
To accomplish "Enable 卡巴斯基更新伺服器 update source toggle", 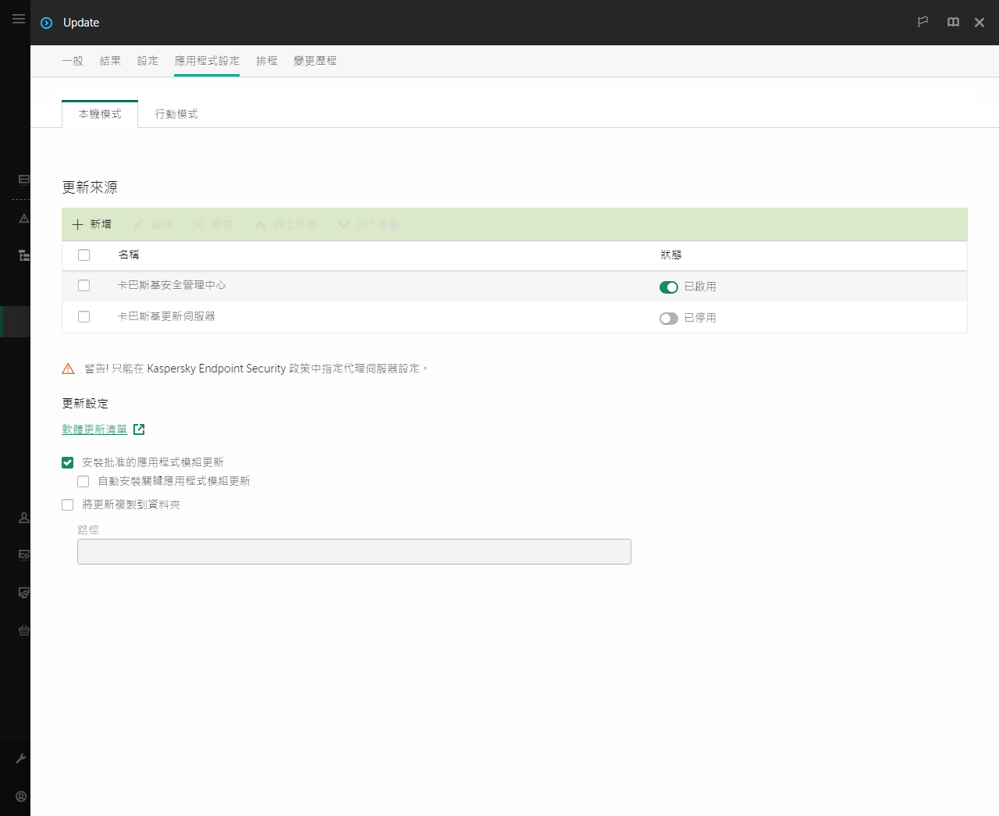I will tap(669, 318).
